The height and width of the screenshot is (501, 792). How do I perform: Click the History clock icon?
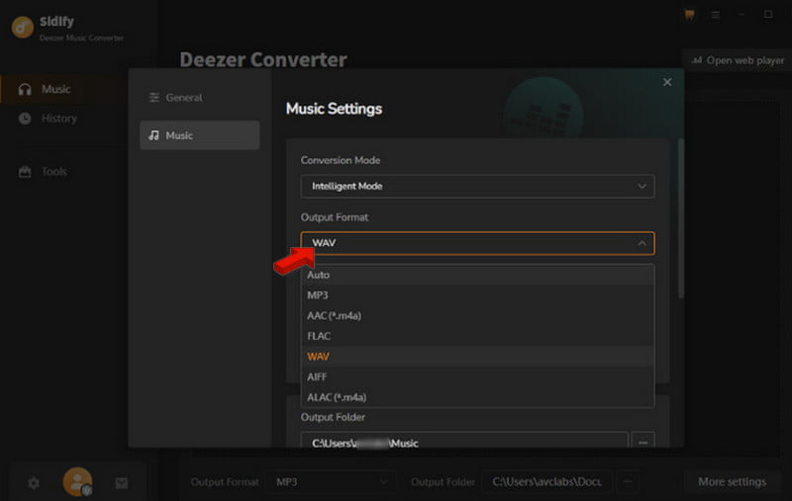click(25, 119)
